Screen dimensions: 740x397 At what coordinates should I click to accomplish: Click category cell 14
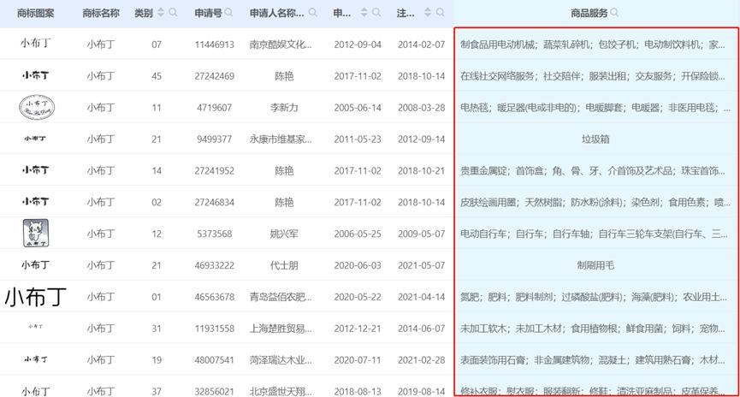coord(157,171)
